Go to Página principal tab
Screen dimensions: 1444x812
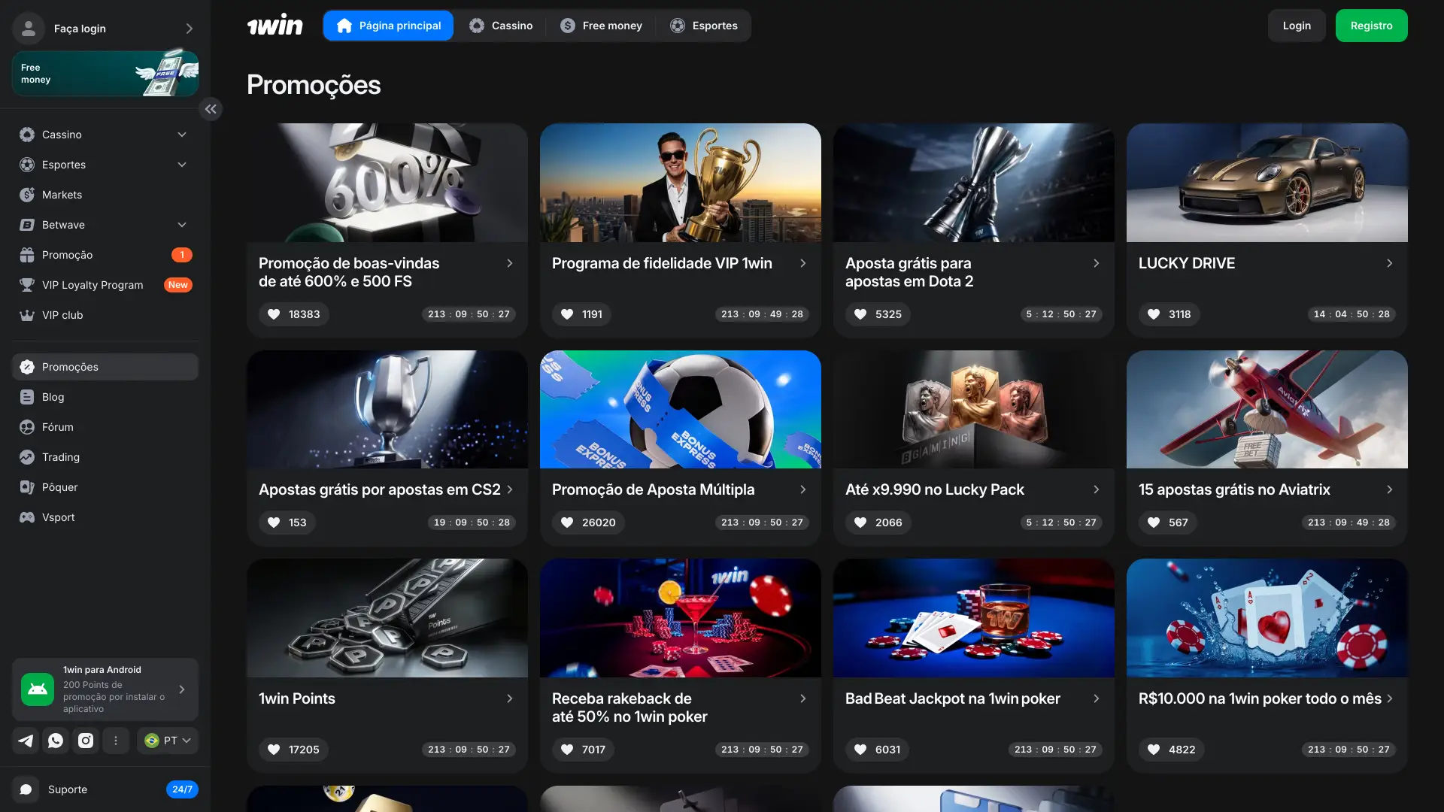(x=388, y=26)
